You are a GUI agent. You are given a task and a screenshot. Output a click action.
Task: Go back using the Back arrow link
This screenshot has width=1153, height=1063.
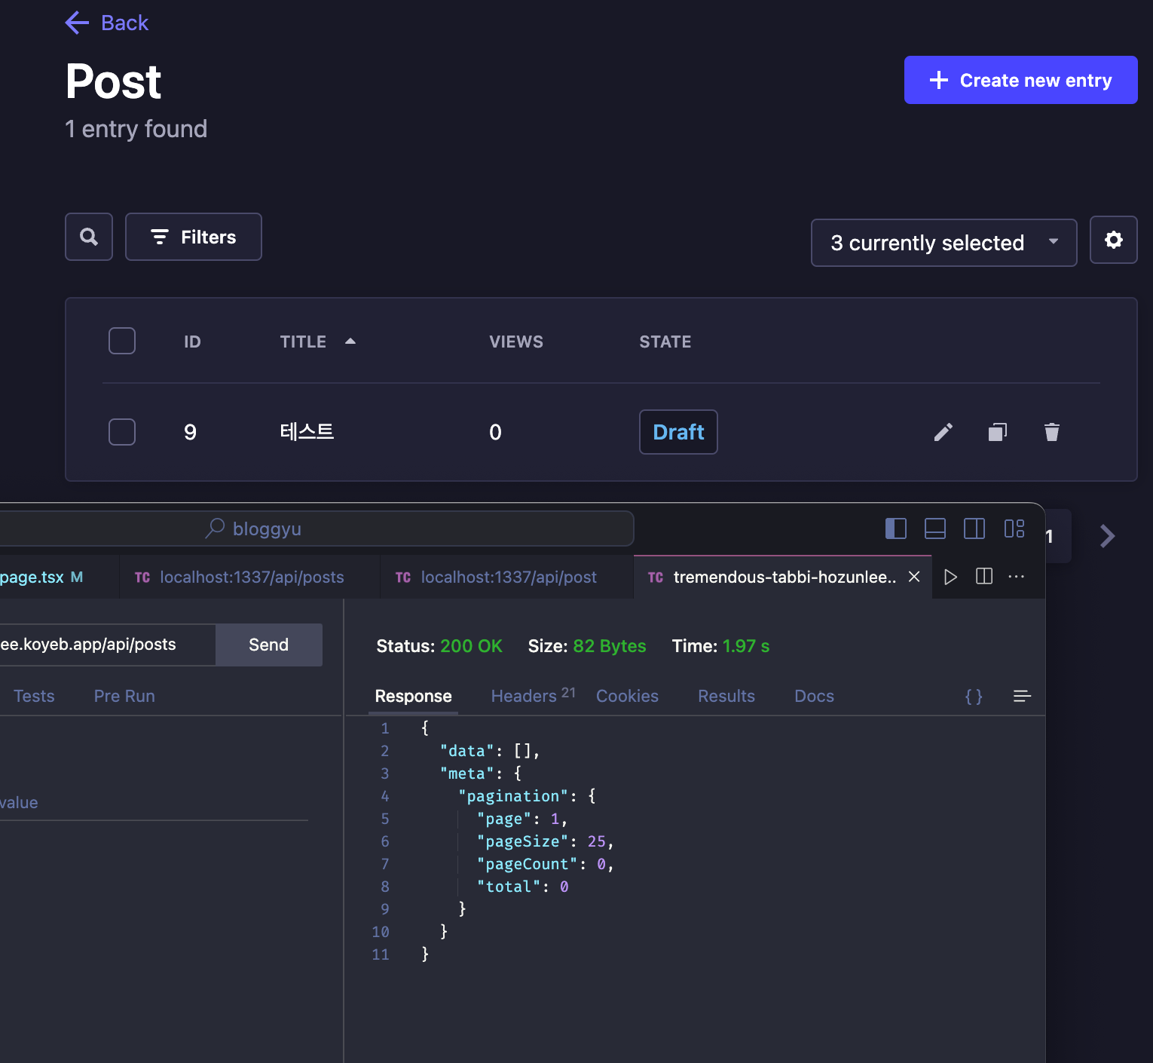(x=106, y=23)
